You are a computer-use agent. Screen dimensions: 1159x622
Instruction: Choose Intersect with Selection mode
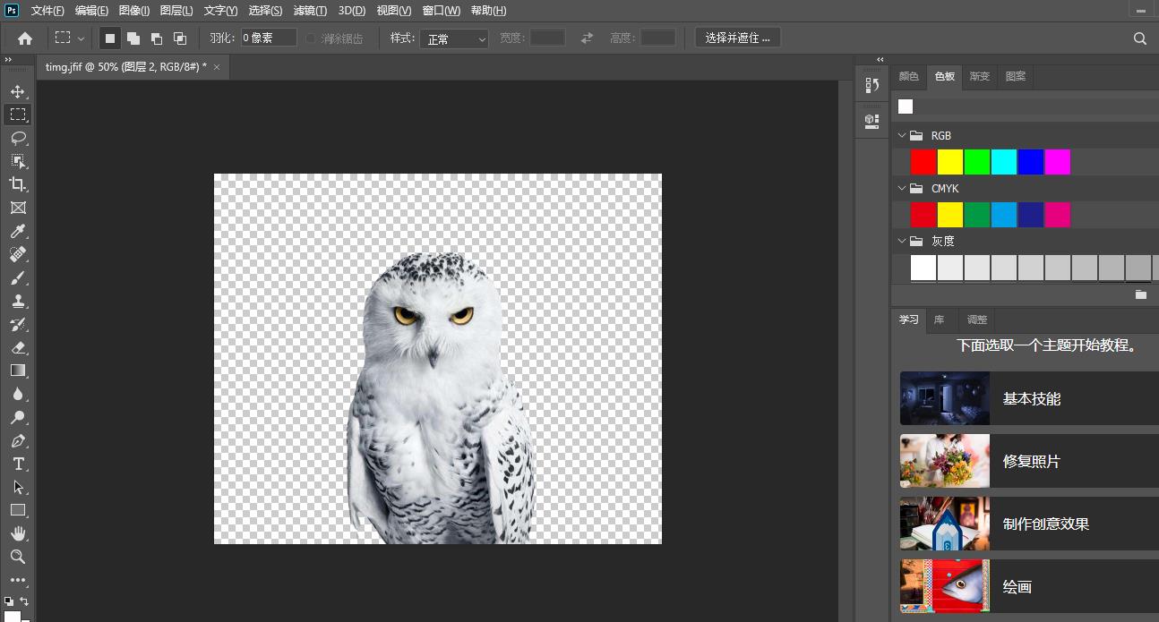[179, 38]
